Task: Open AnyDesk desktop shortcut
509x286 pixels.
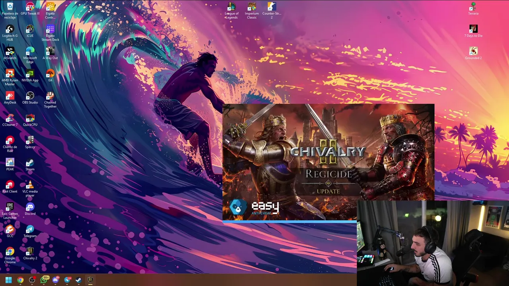Action: [x=10, y=98]
